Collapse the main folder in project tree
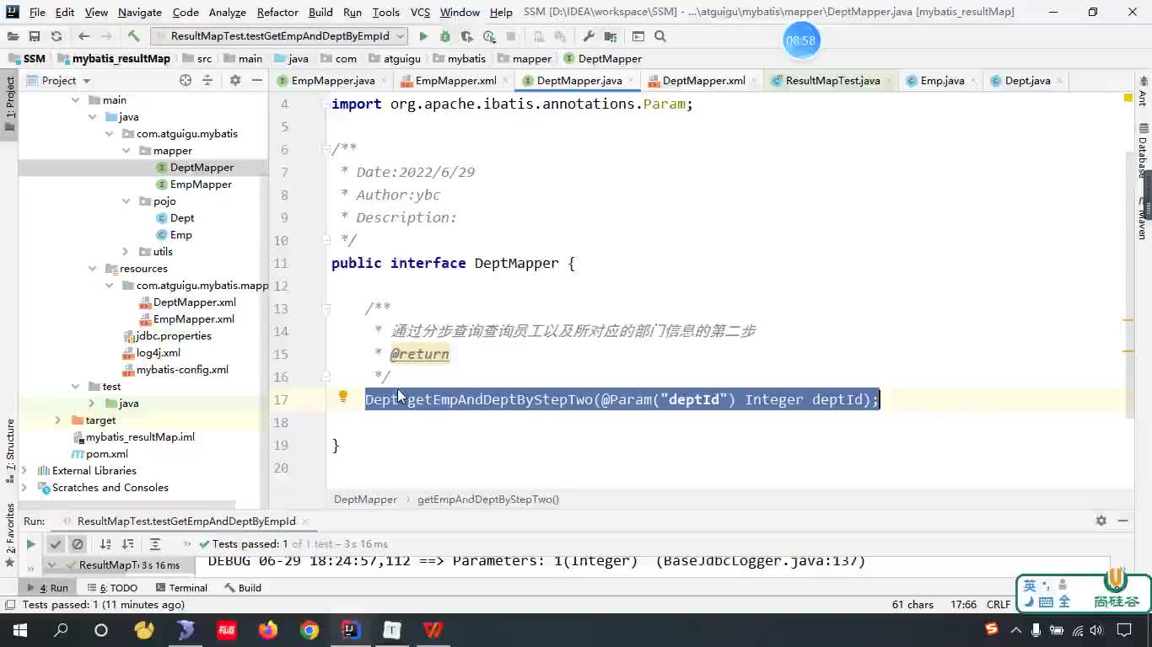Image resolution: width=1152 pixels, height=647 pixels. 75,100
